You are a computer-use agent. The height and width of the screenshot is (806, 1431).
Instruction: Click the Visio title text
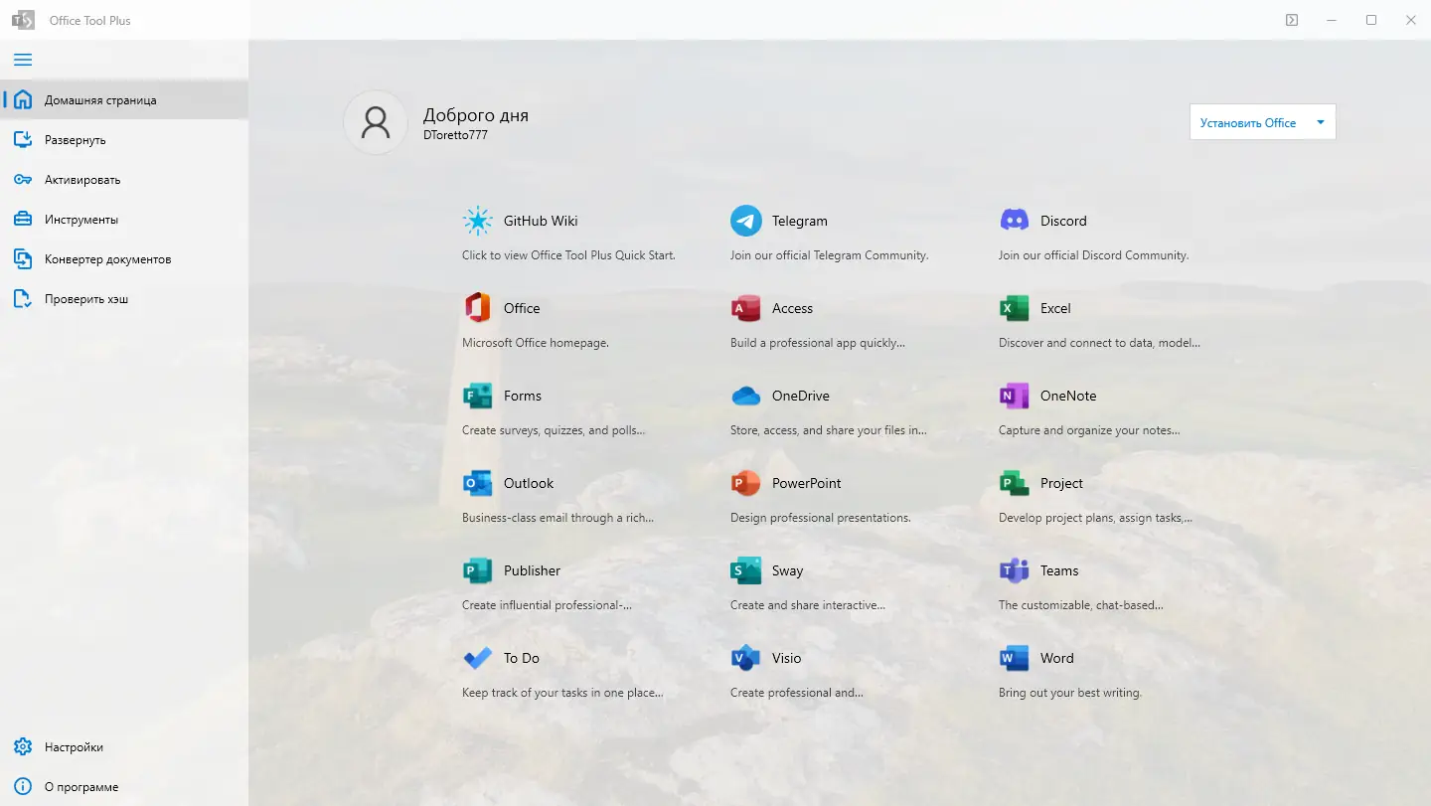tap(787, 658)
